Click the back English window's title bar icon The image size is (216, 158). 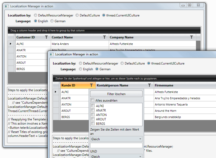coord(7,6)
